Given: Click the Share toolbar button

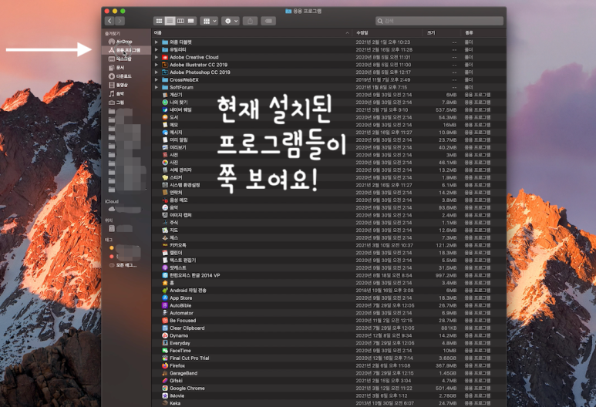Looking at the screenshot, I should 250,21.
